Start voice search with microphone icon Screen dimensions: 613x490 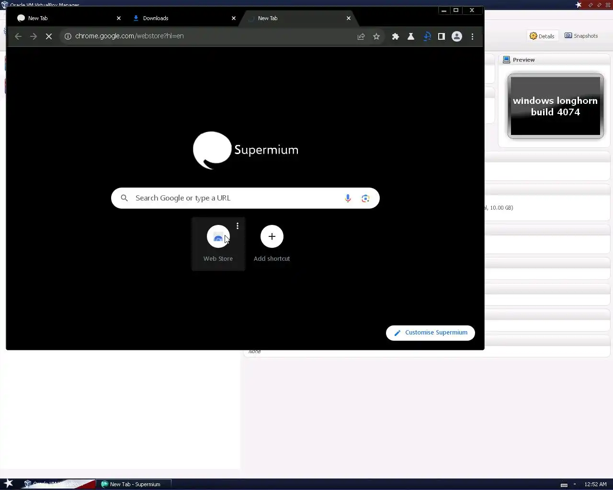click(348, 198)
